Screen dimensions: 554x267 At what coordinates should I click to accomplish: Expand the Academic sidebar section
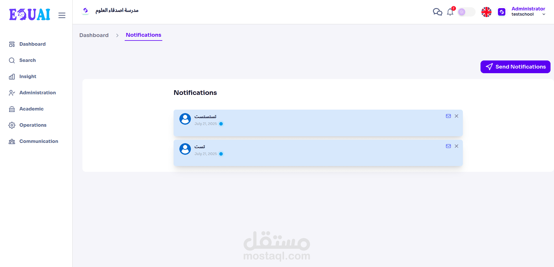31,109
